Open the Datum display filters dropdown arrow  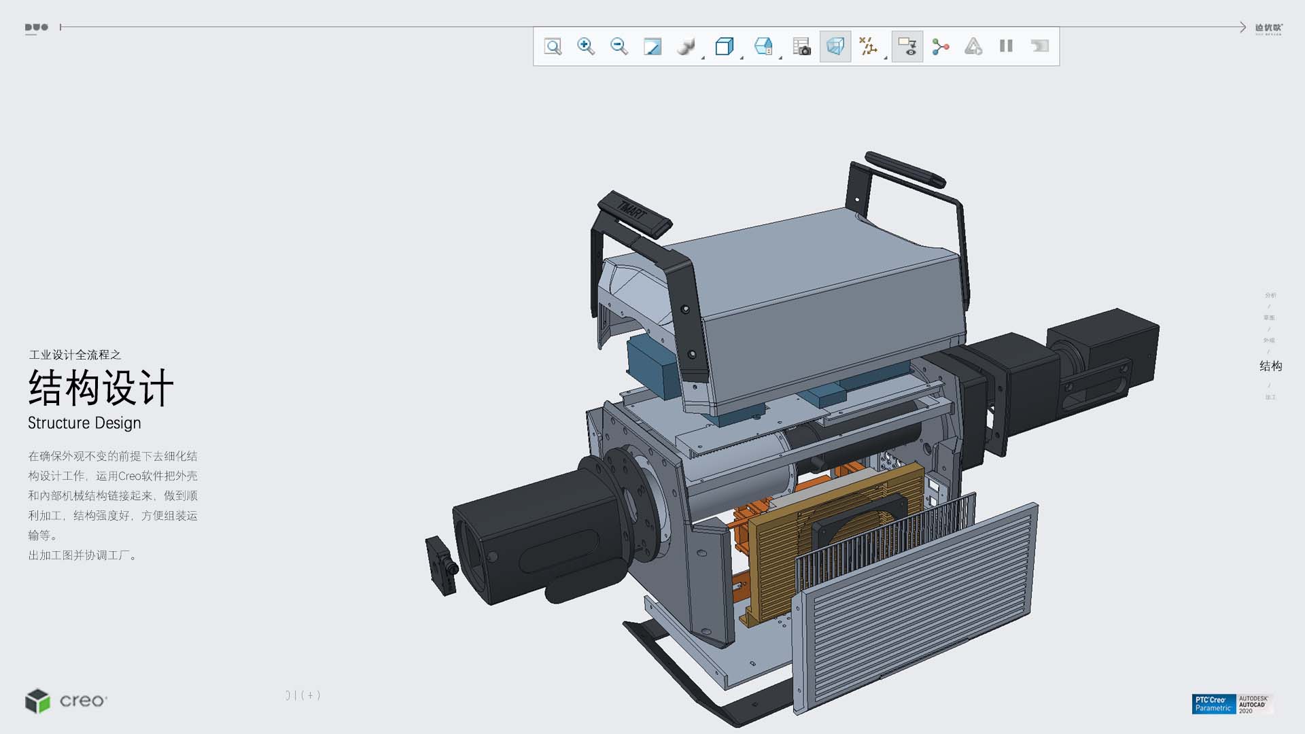click(886, 58)
